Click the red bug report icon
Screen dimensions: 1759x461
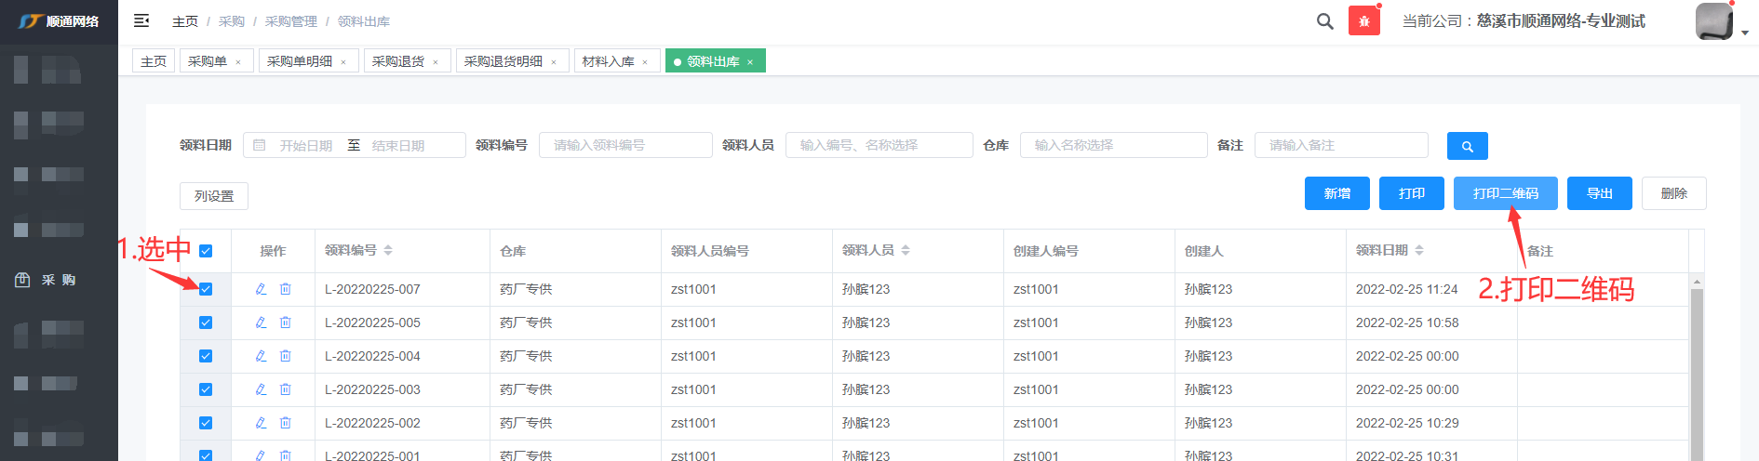(x=1363, y=21)
